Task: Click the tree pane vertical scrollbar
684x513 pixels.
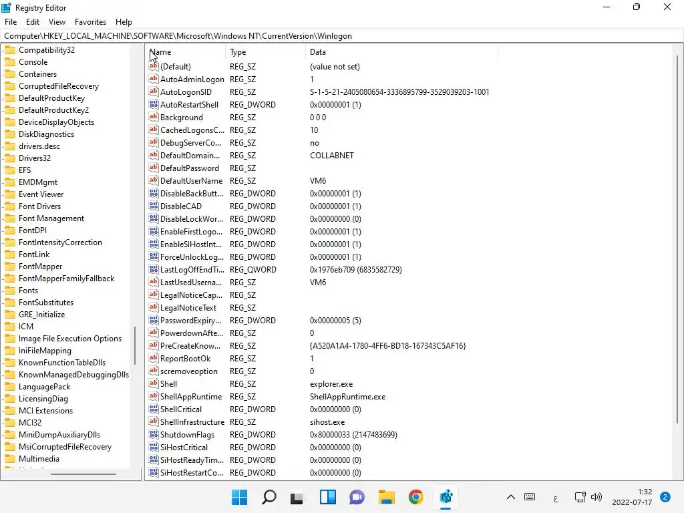Action: click(135, 345)
